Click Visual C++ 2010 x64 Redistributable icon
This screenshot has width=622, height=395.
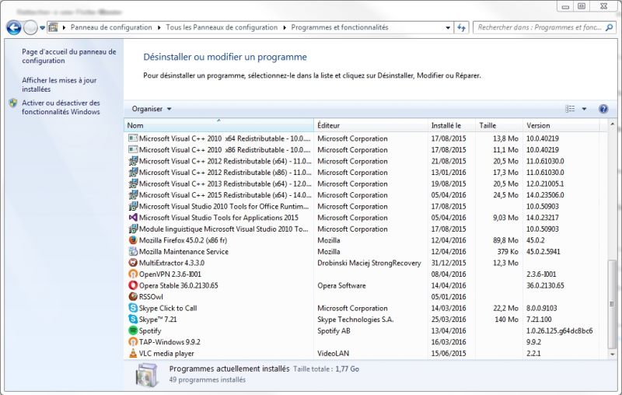click(133, 138)
